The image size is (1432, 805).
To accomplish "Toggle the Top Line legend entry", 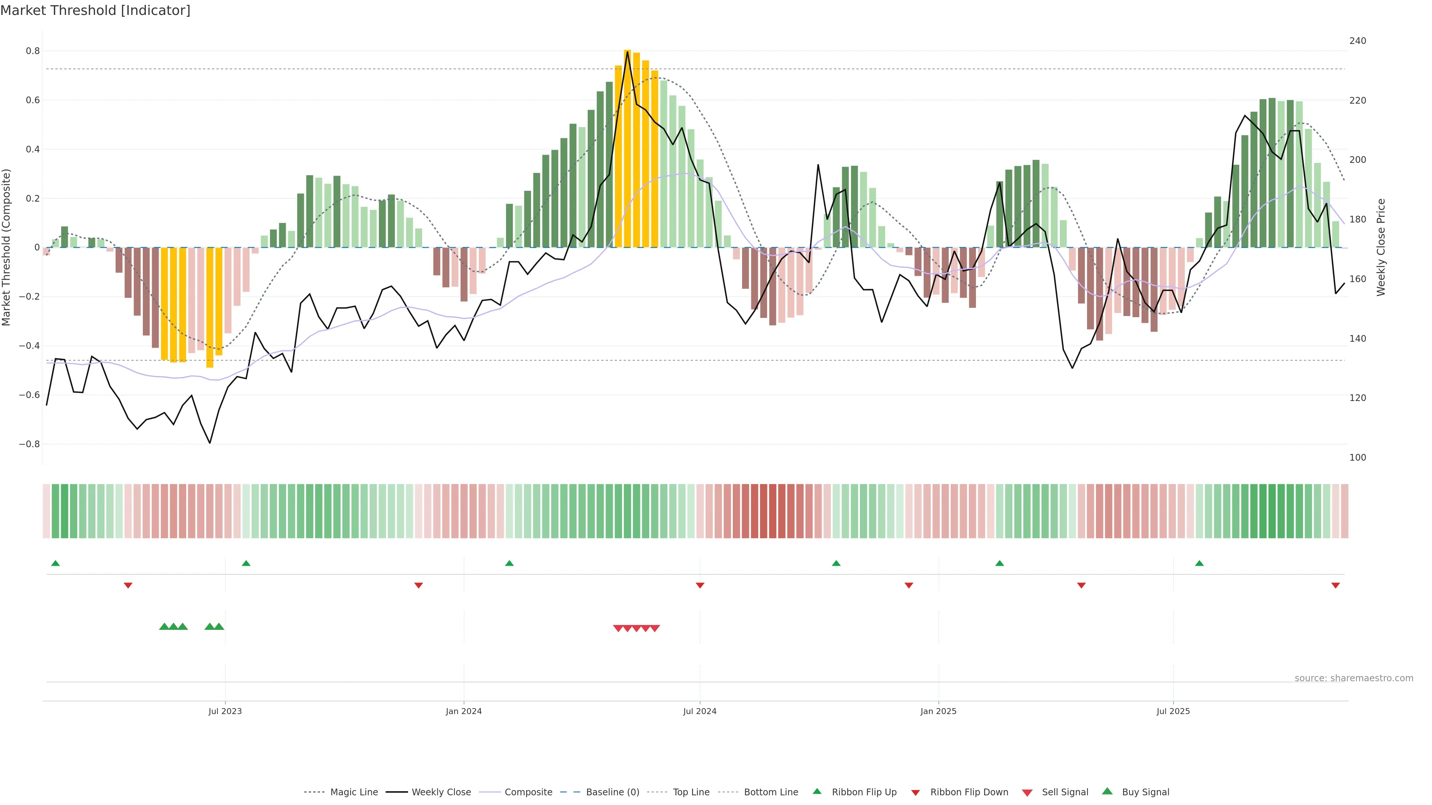I will pyautogui.click(x=691, y=792).
